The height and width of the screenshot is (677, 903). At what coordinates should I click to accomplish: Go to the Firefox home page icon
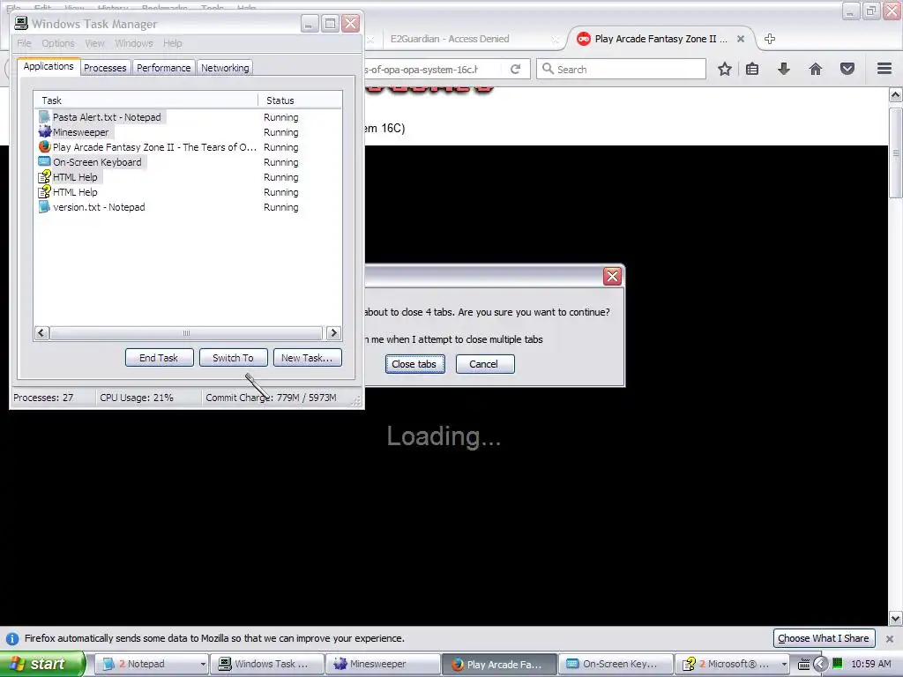(816, 69)
